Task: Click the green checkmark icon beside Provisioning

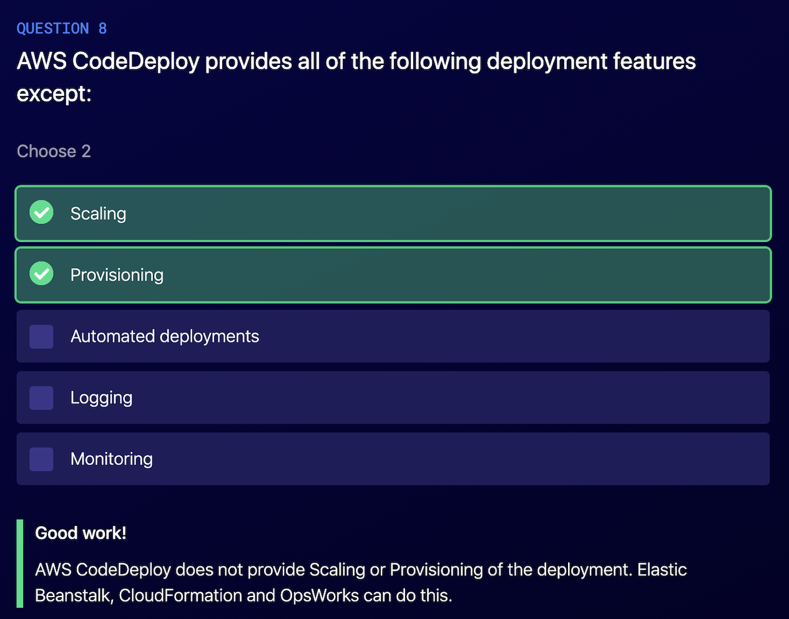Action: (42, 274)
